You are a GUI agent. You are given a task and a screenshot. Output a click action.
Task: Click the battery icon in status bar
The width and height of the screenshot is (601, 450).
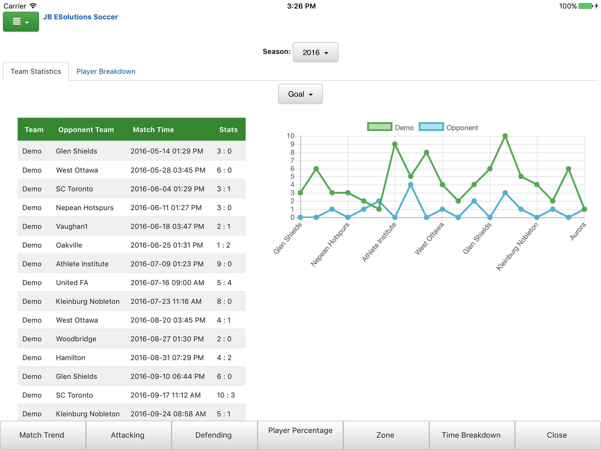(585, 6)
